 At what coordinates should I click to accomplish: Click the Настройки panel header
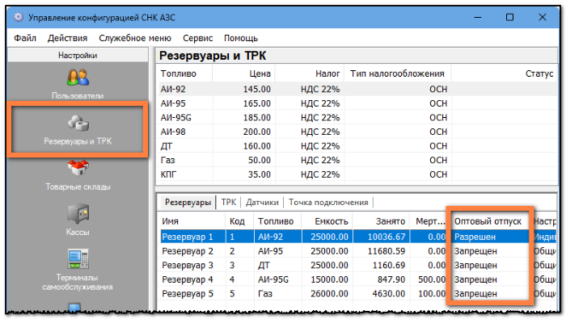pos(78,55)
